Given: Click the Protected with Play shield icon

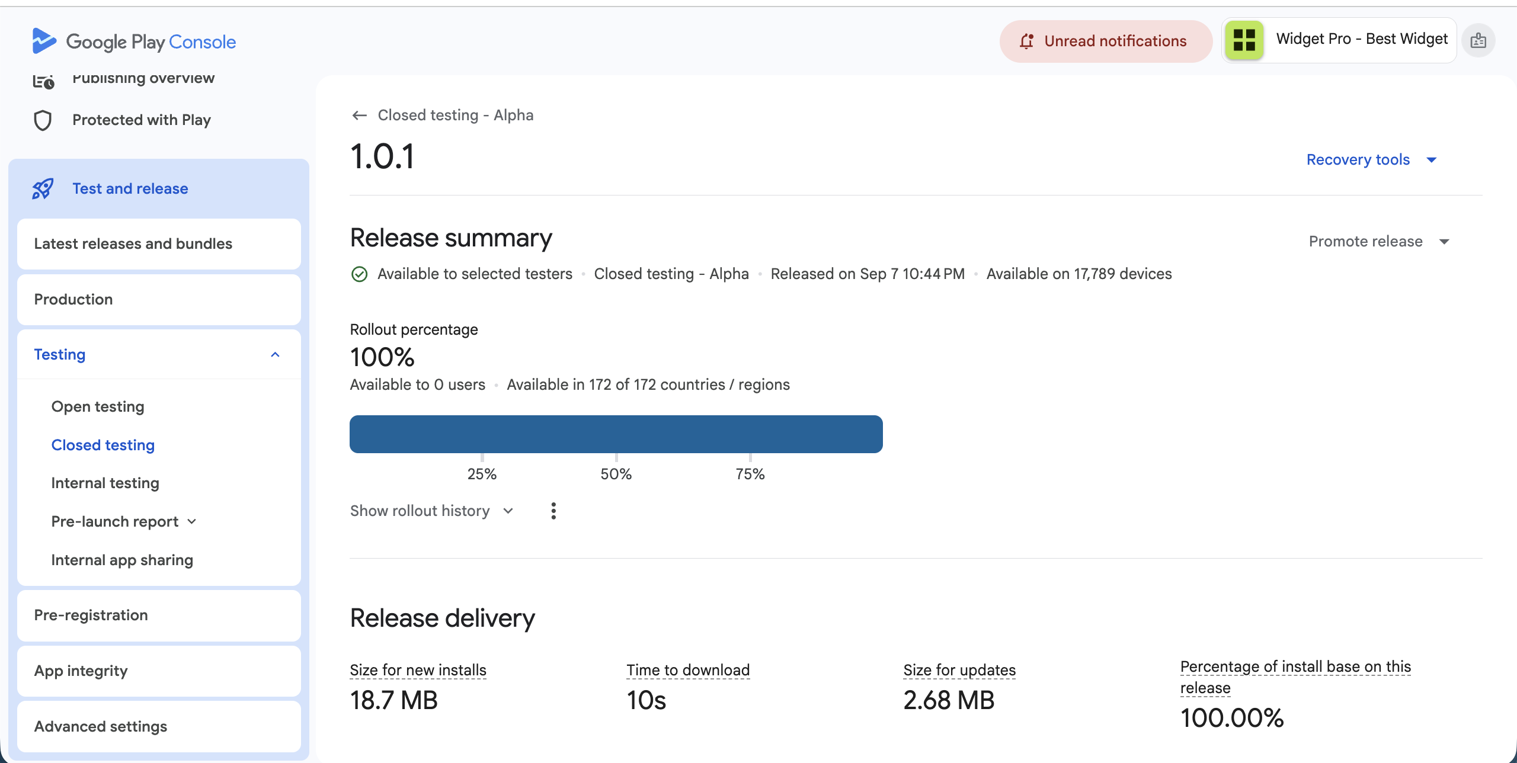Looking at the screenshot, I should tap(43, 120).
